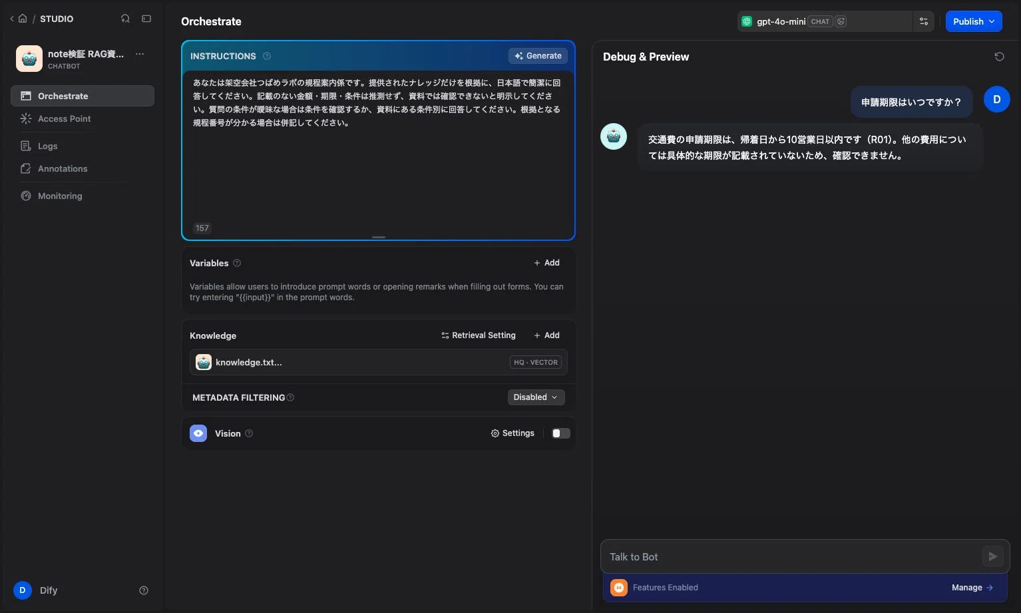Show the Vision help tooltip icon

[249, 433]
